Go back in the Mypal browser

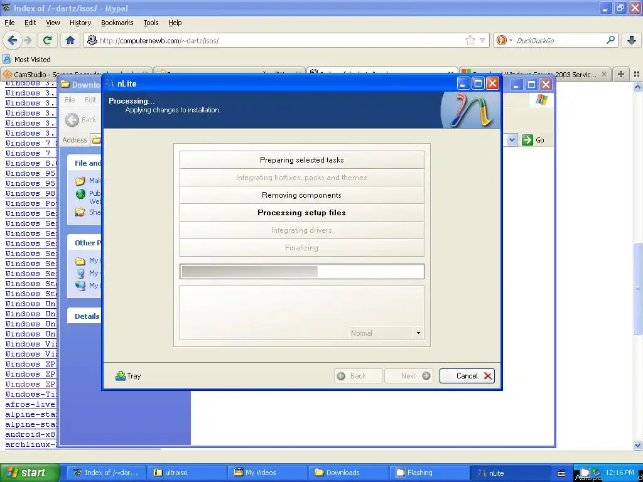pos(13,40)
